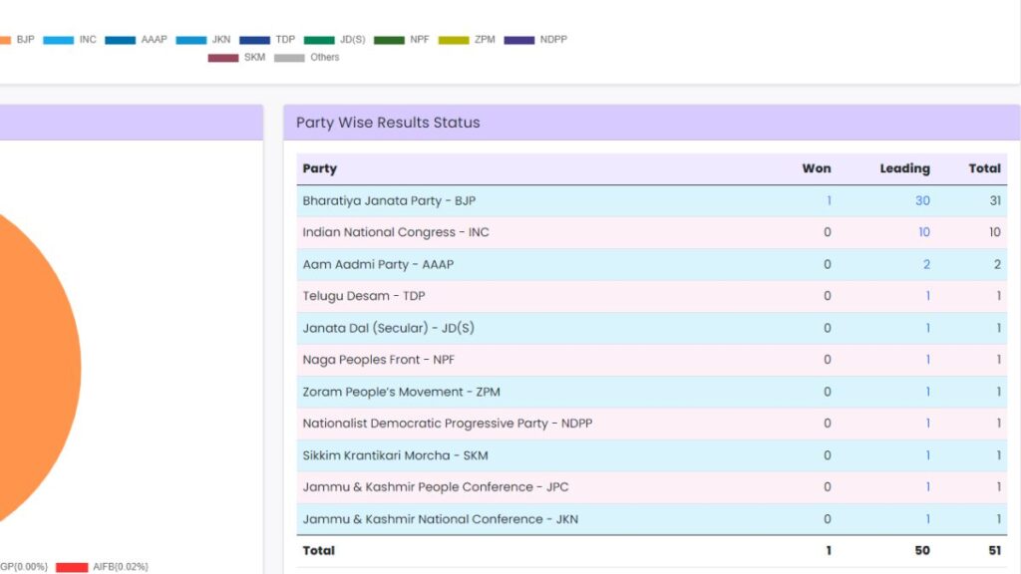Click the JD(S) legend swatch

[x=319, y=40]
